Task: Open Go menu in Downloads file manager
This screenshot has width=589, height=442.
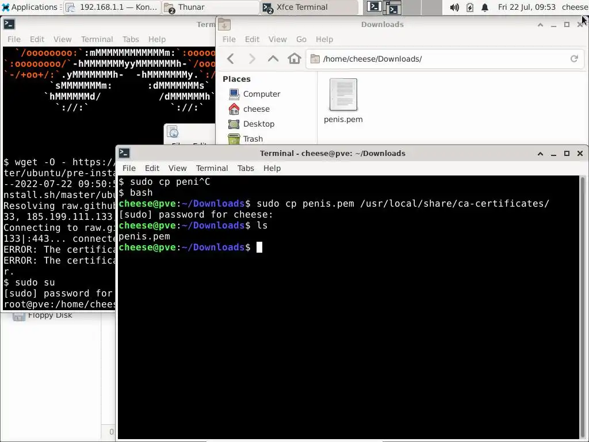Action: coord(301,39)
